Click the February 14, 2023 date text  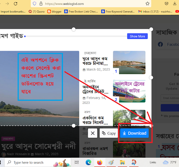(x=94, y=100)
